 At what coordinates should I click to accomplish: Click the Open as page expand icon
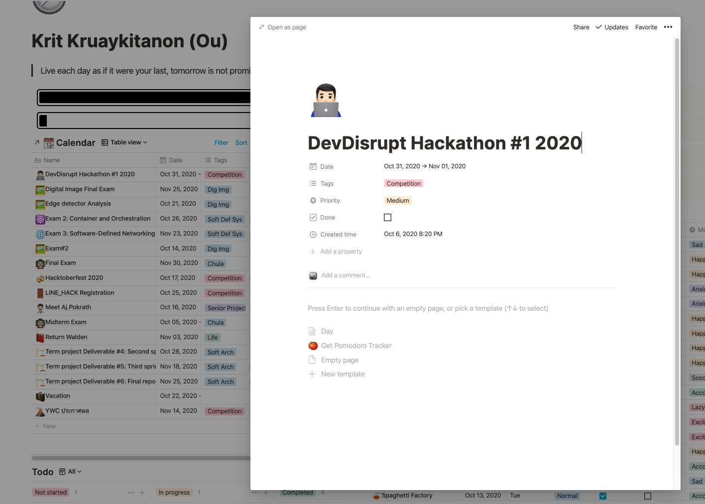(261, 27)
